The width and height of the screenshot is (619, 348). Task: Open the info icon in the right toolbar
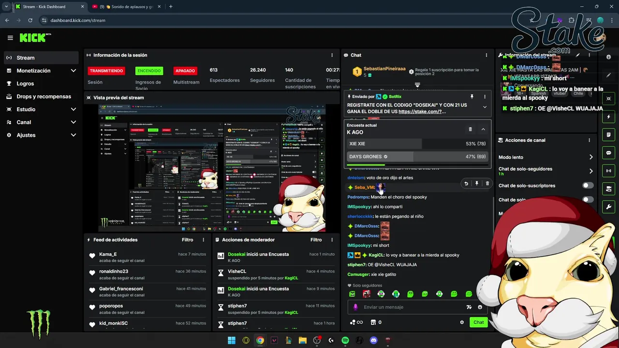[x=608, y=57]
